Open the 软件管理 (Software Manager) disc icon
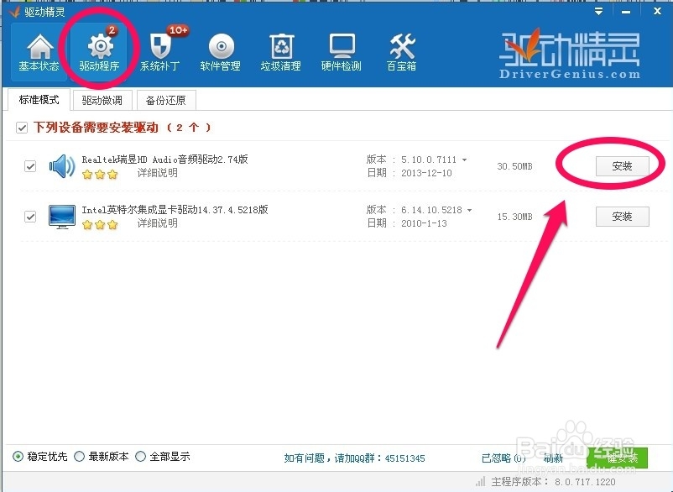The height and width of the screenshot is (492, 673). point(220,52)
